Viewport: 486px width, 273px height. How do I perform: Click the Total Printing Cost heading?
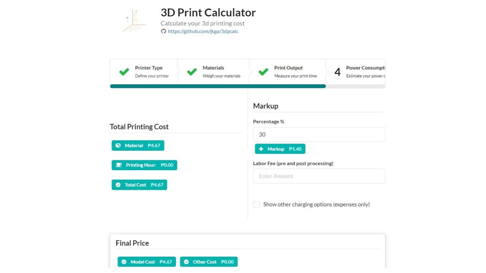coord(139,127)
